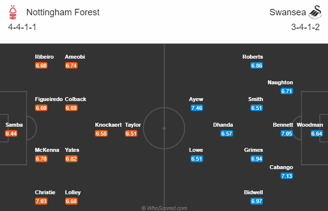
Task: Open the Nottingham Forest team name link
Action: (x=63, y=12)
